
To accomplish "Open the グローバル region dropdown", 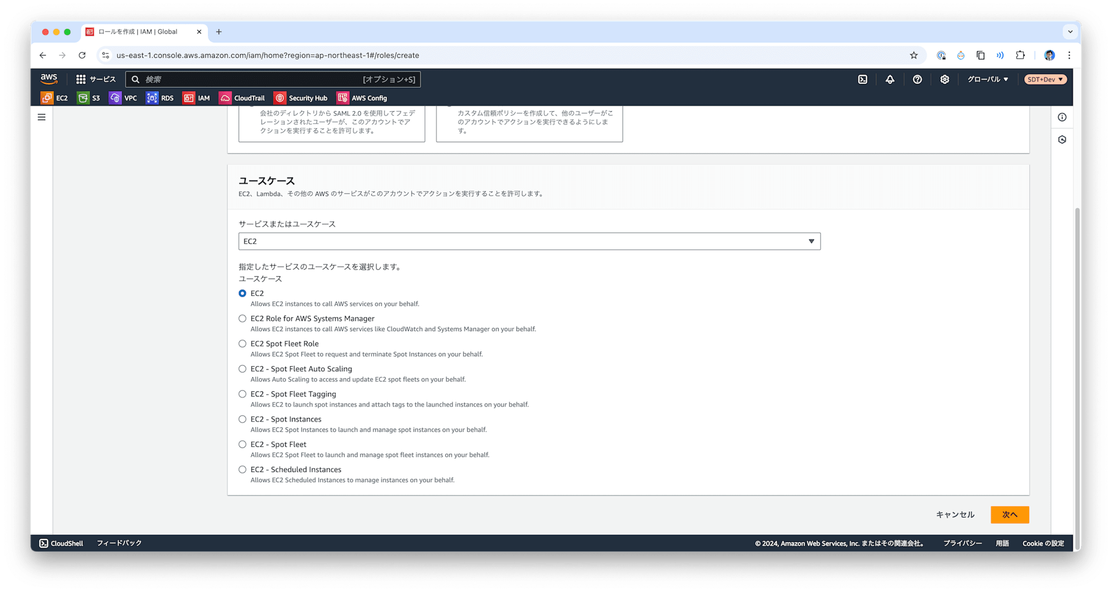I will coord(987,79).
